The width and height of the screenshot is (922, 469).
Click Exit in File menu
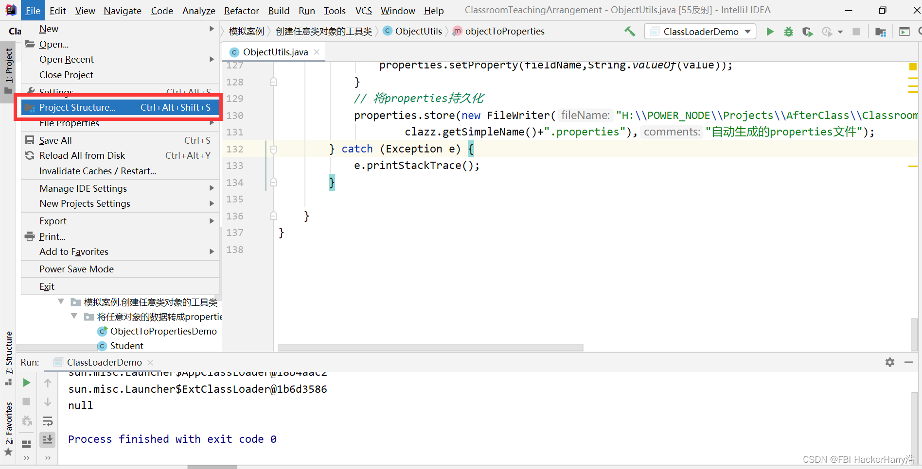[120, 286]
